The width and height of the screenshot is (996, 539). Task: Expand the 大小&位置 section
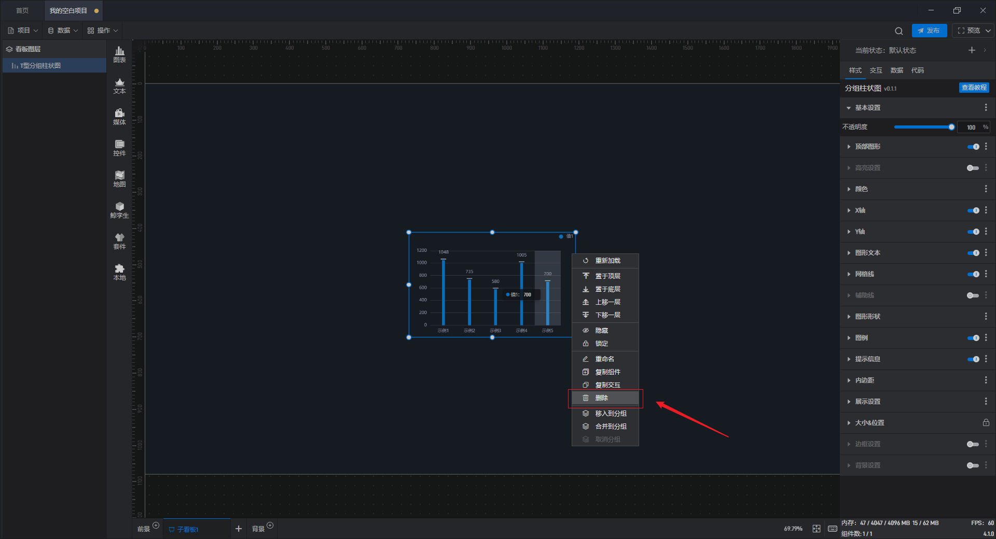(x=849, y=423)
